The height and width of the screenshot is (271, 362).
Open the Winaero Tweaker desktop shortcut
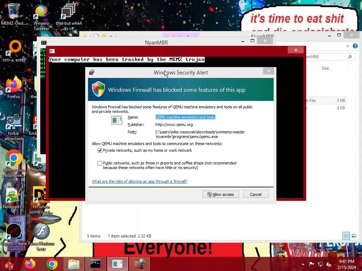coord(41,17)
